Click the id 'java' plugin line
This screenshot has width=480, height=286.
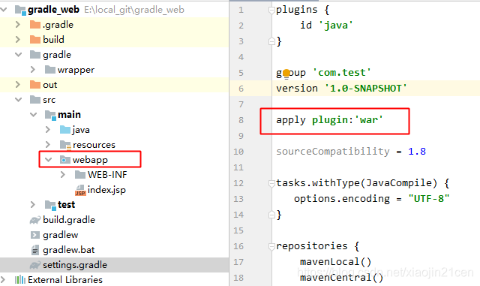point(326,25)
